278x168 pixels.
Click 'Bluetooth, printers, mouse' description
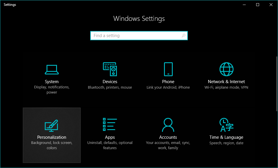110,87
